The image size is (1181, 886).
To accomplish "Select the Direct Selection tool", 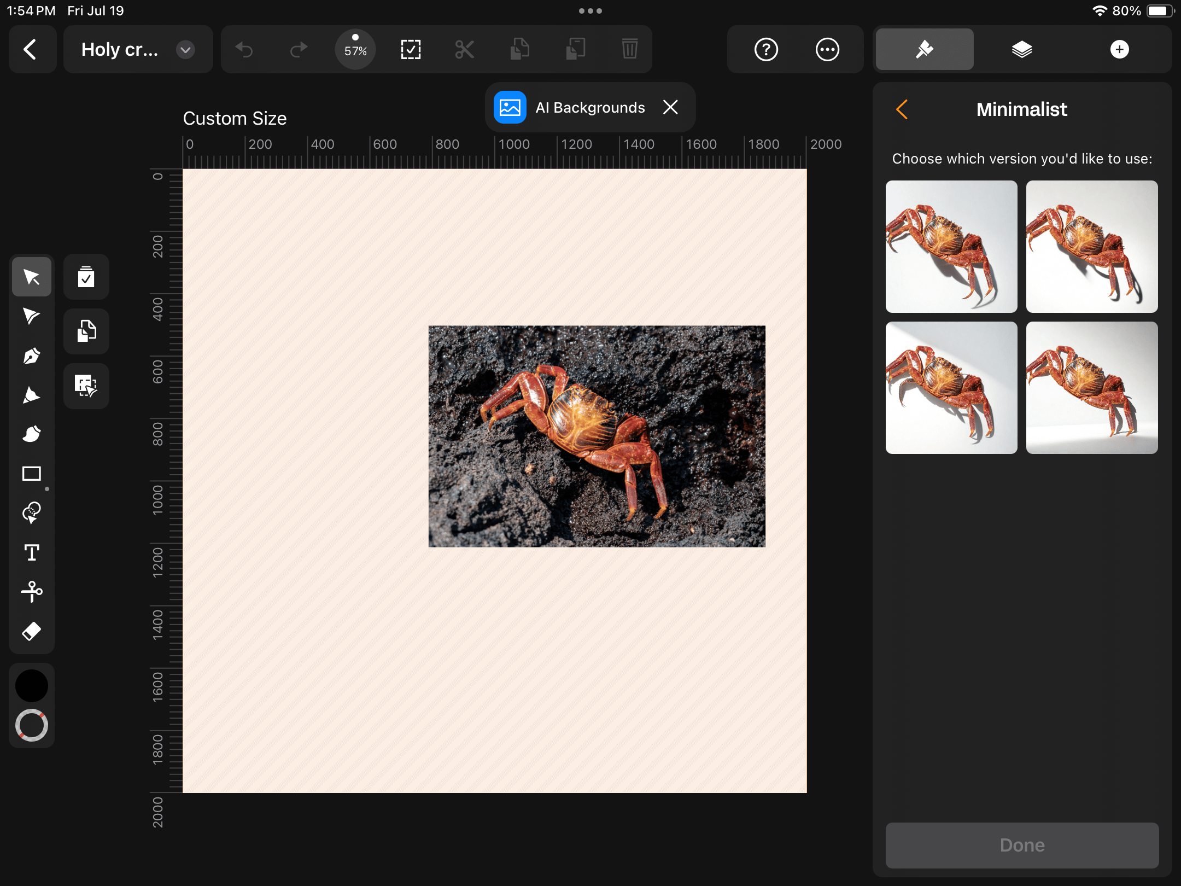I will pos(32,316).
